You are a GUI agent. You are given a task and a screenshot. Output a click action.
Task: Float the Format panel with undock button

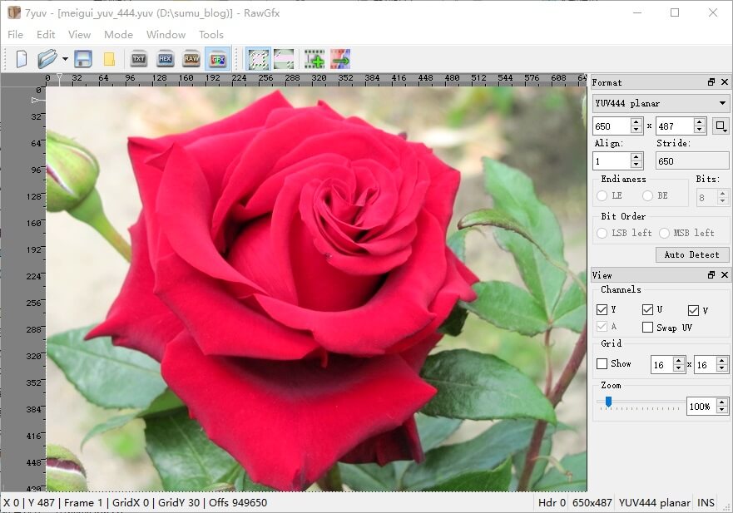tap(711, 82)
